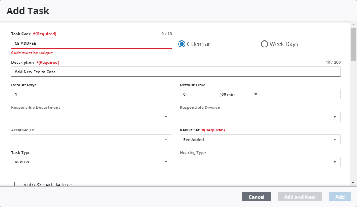Click the Add button

tap(340, 197)
